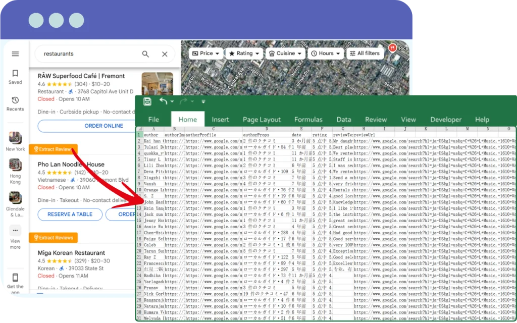This screenshot has height=323, width=517.
Task: Click the View more ellipsis icon
Action: click(x=15, y=230)
